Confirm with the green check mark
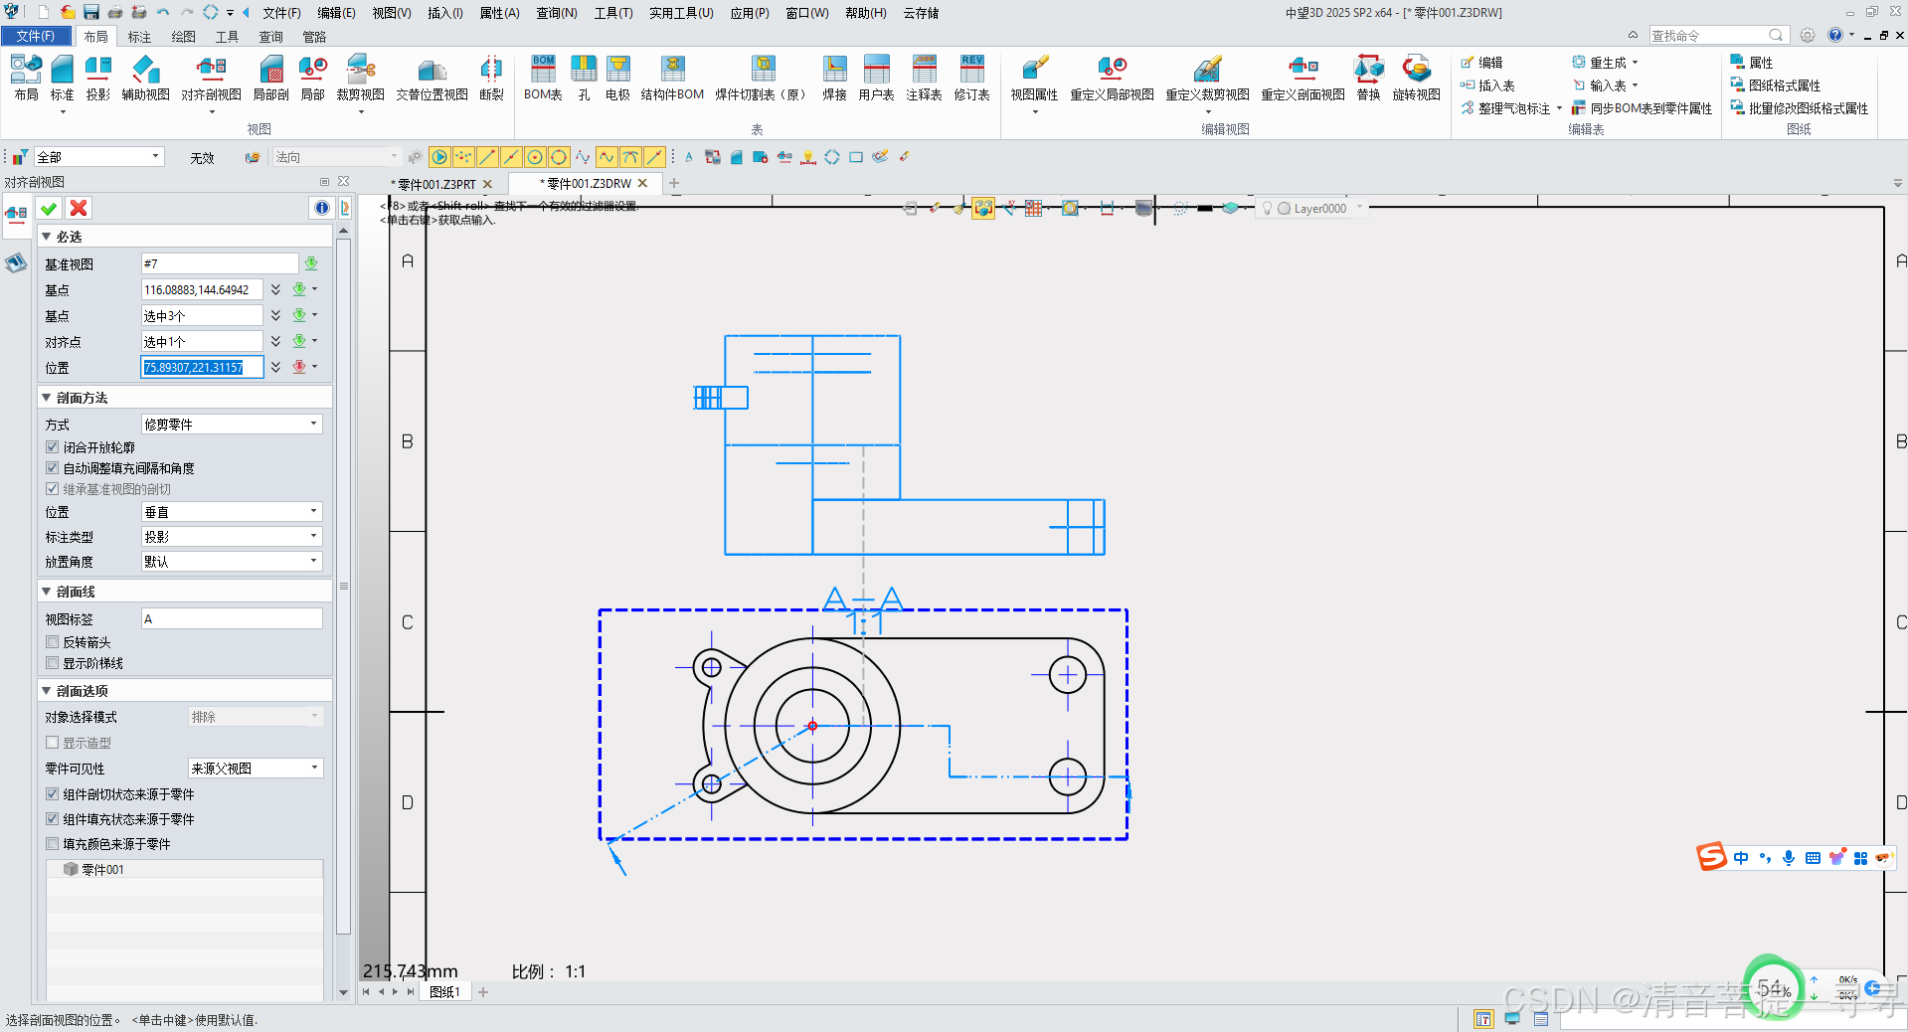1908x1032 pixels. pyautogui.click(x=49, y=208)
